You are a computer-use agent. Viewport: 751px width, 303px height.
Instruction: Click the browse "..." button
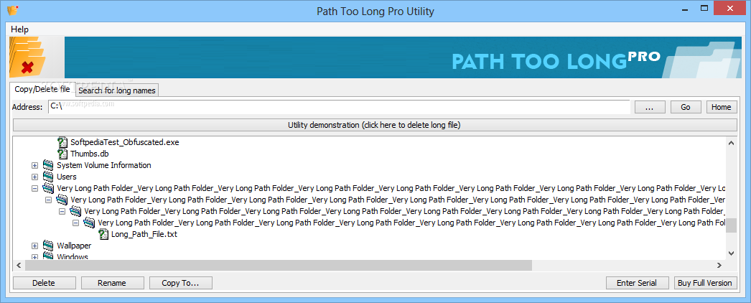650,107
